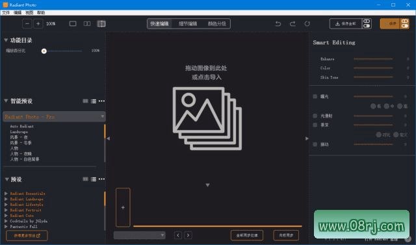Viewport: 416px width, 245px height.
Task: Switch to the 细节编辑 tab
Action: (x=188, y=23)
